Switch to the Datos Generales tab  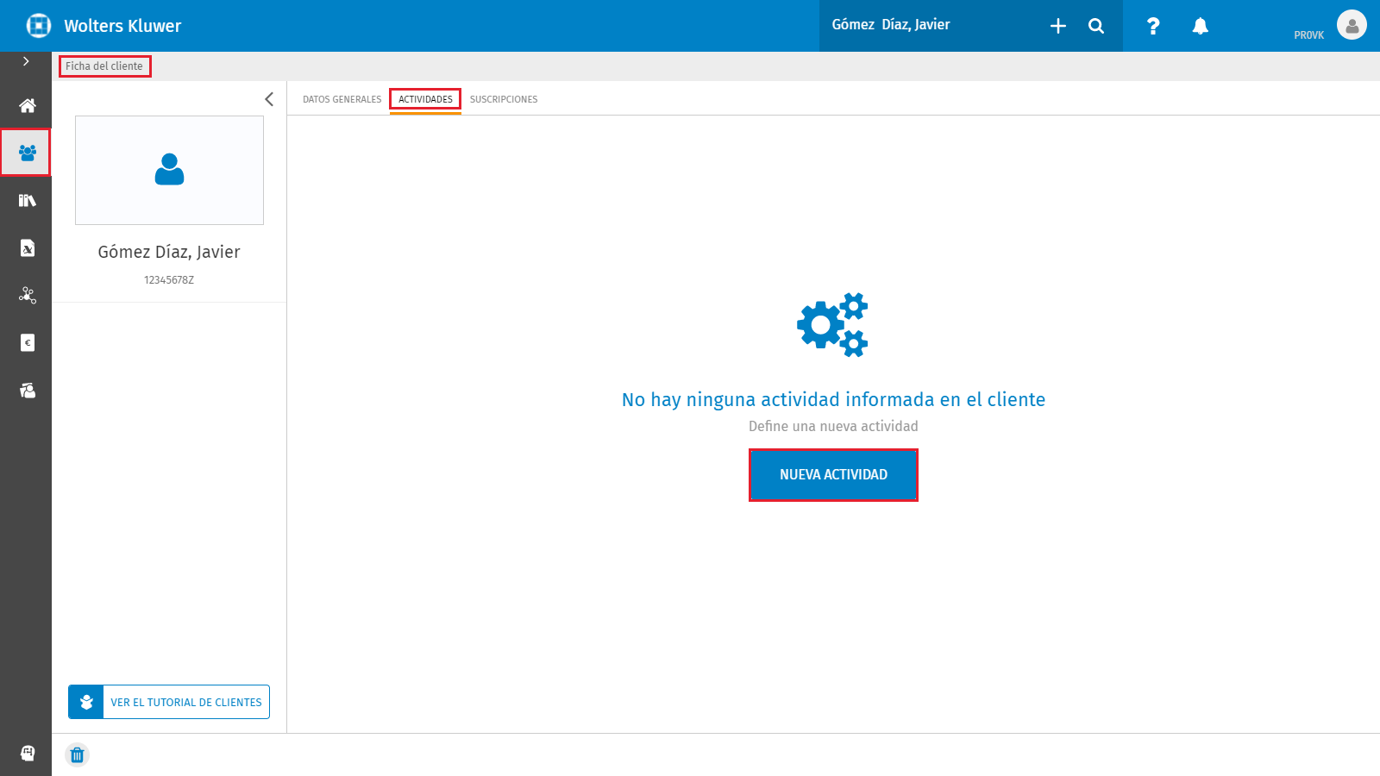pyautogui.click(x=342, y=99)
